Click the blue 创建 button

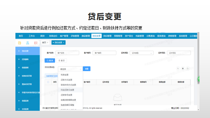tap(87, 69)
